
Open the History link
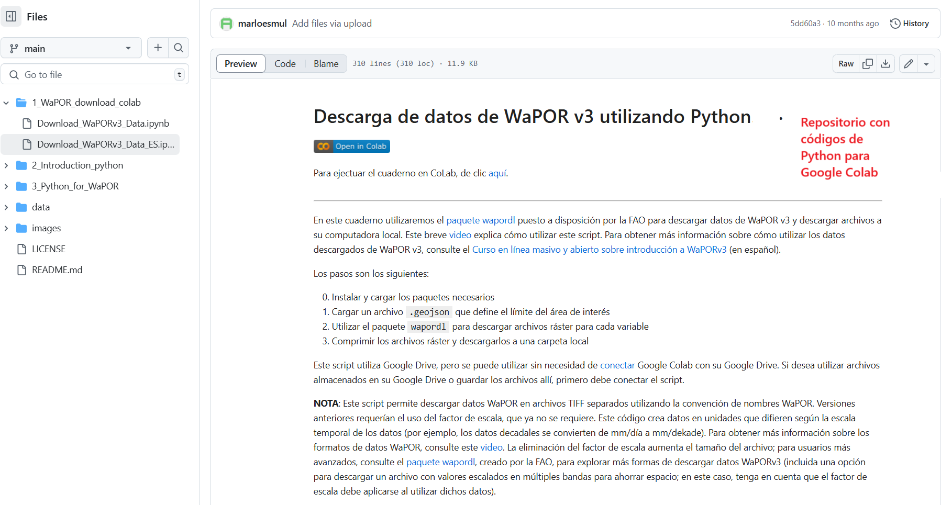[x=910, y=24]
